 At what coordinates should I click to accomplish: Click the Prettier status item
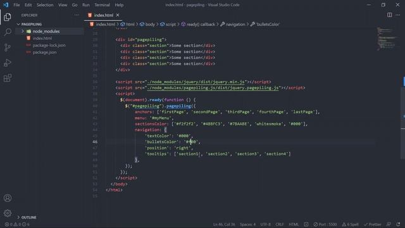(372, 224)
